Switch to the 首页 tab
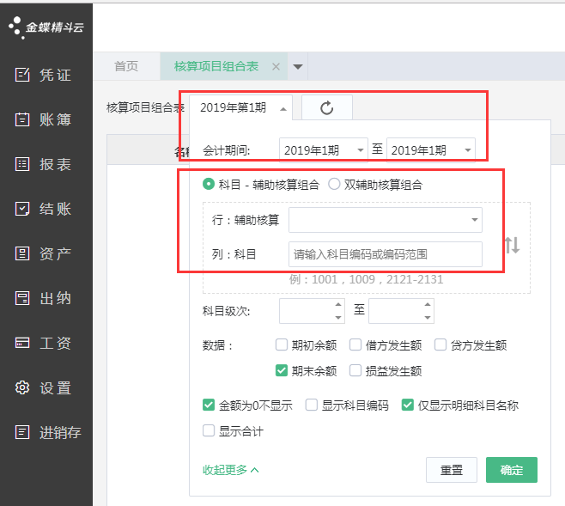 click(126, 66)
